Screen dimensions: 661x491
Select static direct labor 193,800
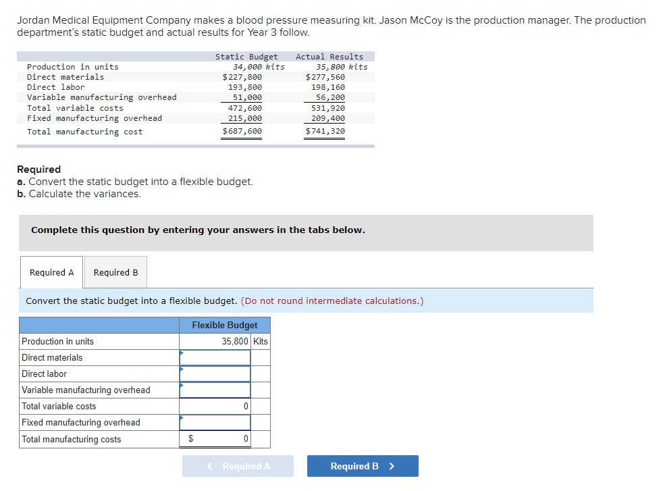click(x=245, y=87)
